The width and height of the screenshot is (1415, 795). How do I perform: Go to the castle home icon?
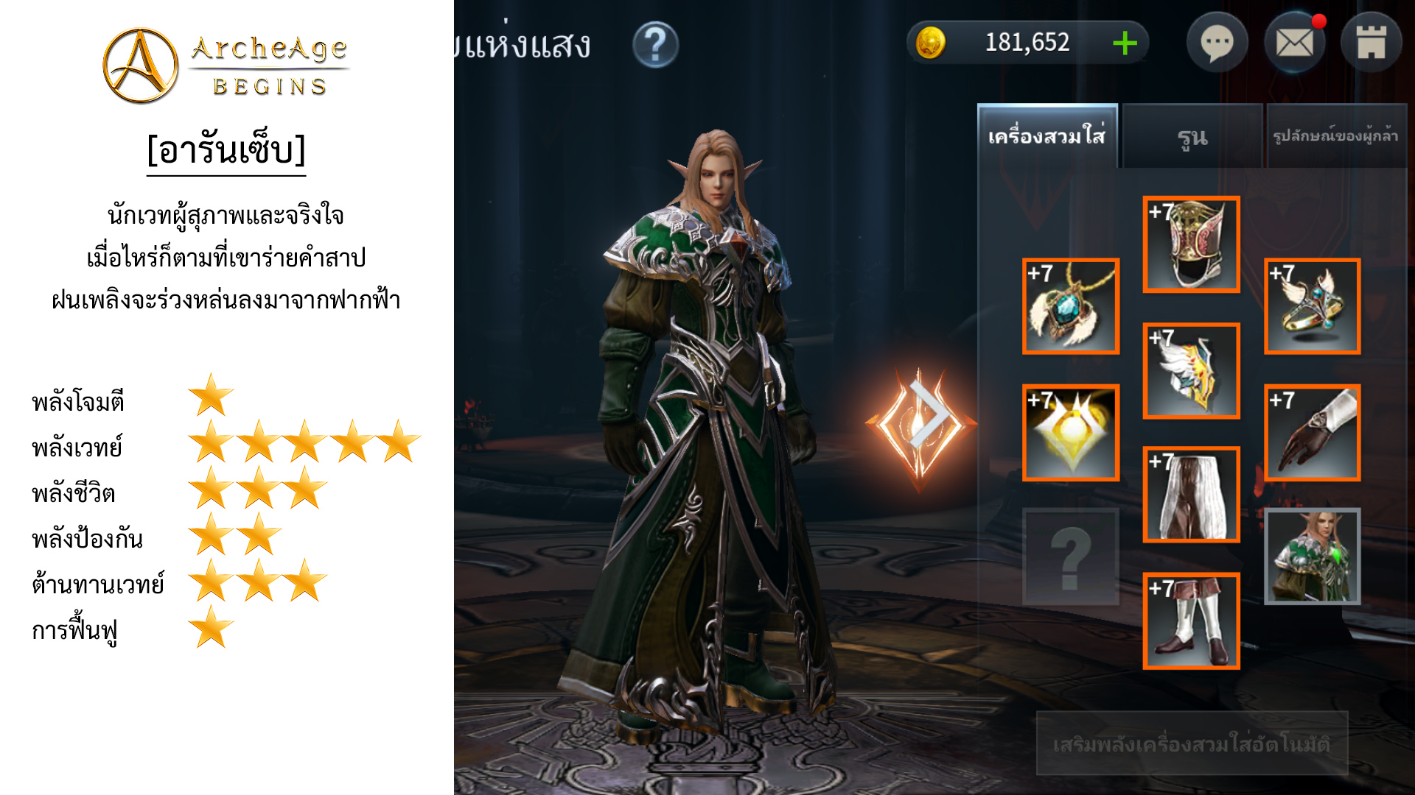[1372, 43]
